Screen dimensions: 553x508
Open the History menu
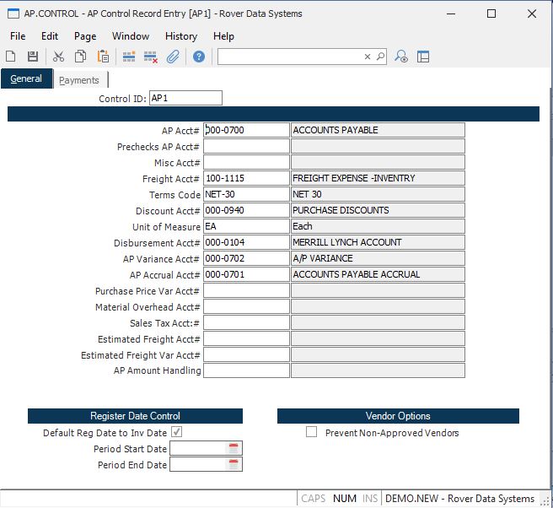click(x=180, y=36)
